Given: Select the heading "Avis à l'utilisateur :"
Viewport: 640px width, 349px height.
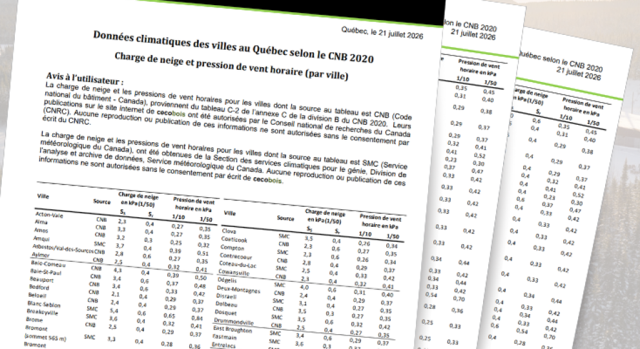Looking at the screenshot, I should (x=85, y=78).
